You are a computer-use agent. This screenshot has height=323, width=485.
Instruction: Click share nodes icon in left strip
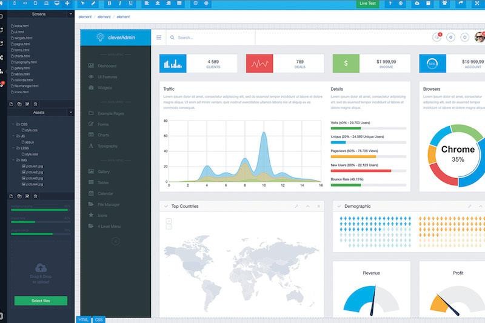point(2,58)
